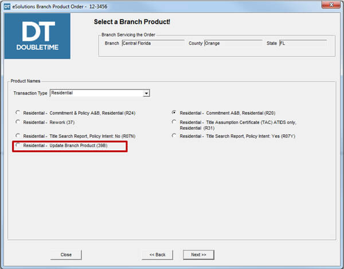Viewport: 344px width, 269px height.
Task: Click the Close button
Action: tap(66, 255)
